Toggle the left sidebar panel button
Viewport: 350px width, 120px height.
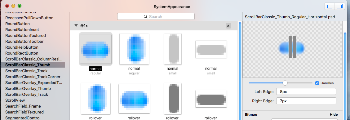[330, 6]
